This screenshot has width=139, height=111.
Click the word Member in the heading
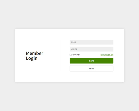[x=34, y=53]
